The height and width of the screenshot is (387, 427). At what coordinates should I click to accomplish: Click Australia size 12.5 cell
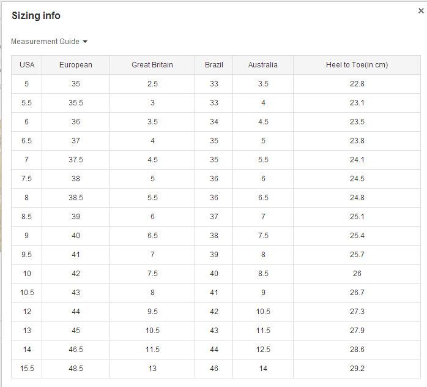263,350
